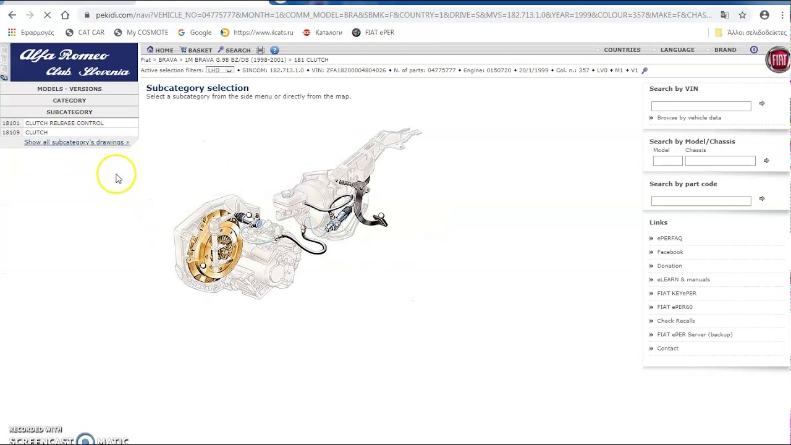Open the FIAT KEYePER link
791x445 pixels.
[x=677, y=293]
